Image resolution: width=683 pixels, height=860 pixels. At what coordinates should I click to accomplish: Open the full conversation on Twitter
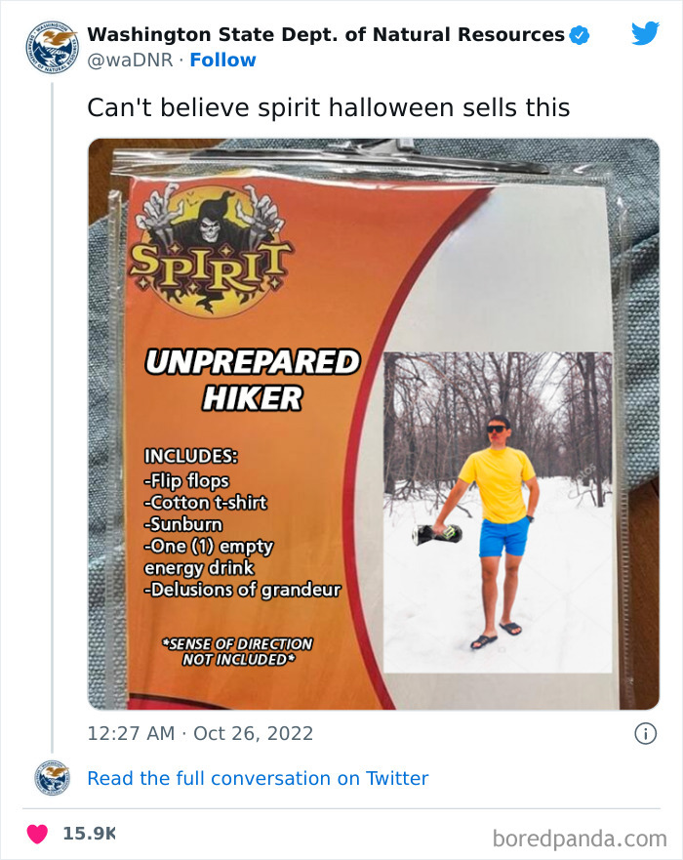[x=257, y=778]
